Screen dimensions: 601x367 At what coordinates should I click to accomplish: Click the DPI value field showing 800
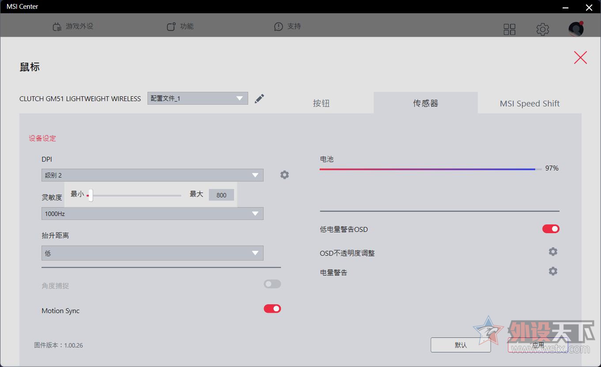click(x=221, y=195)
